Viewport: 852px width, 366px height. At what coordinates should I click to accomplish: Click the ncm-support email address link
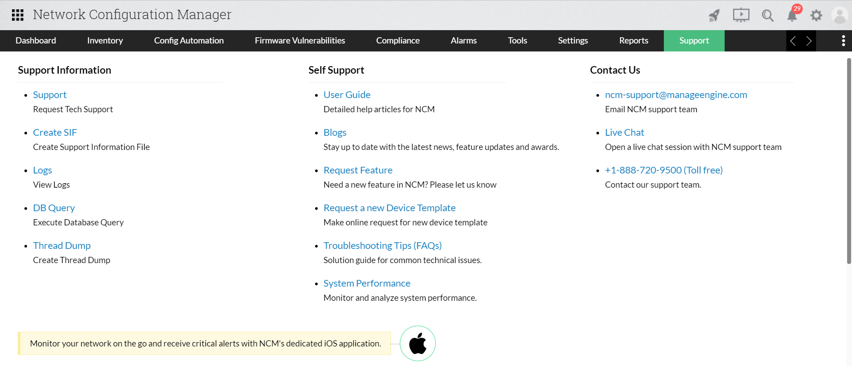[676, 95]
